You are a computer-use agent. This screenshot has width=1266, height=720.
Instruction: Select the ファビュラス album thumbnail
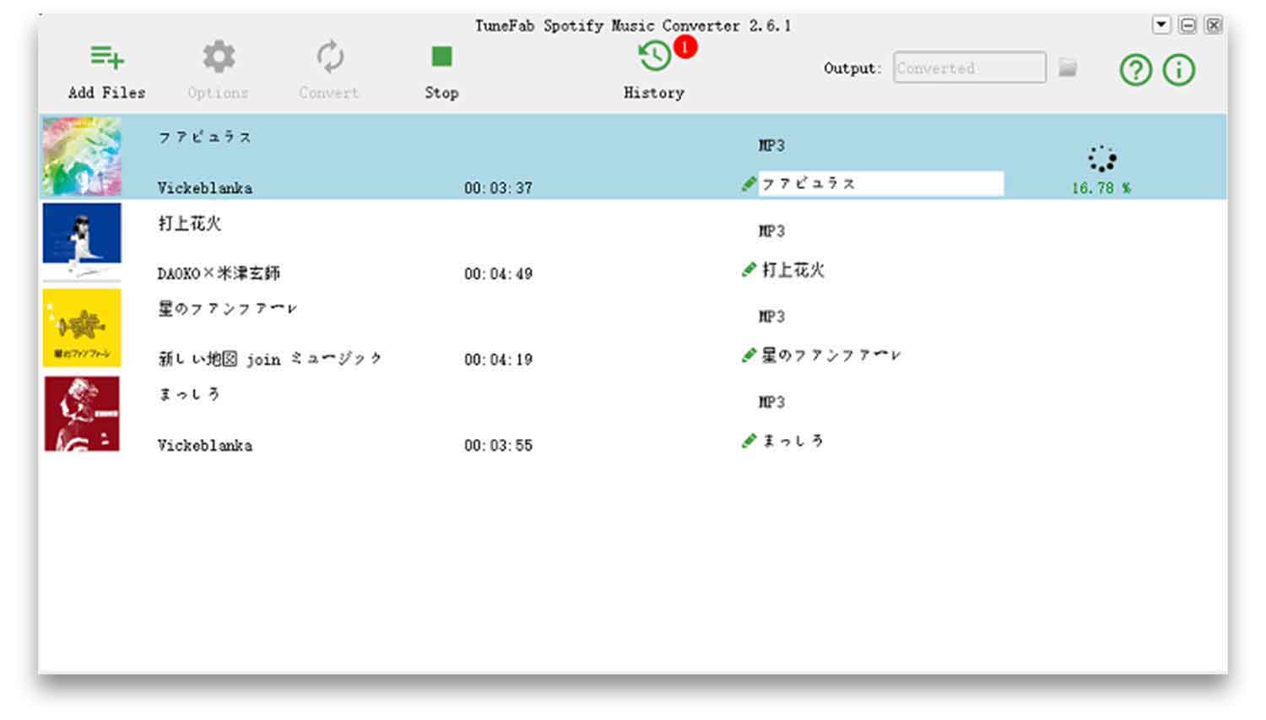pyautogui.click(x=82, y=157)
